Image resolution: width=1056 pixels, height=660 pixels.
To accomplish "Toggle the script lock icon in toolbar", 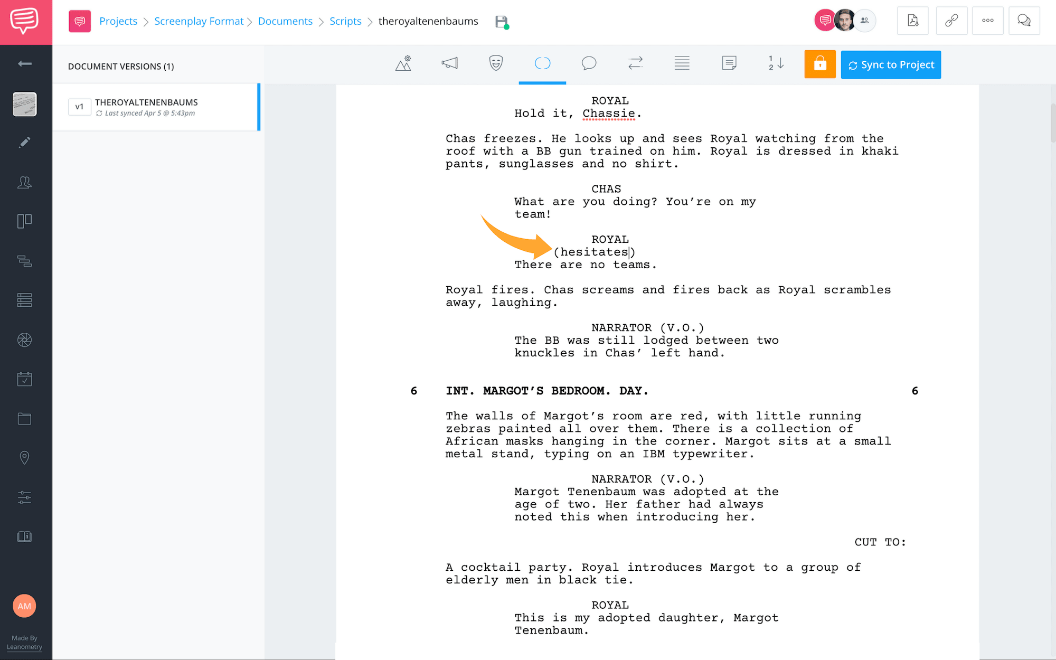I will (819, 64).
